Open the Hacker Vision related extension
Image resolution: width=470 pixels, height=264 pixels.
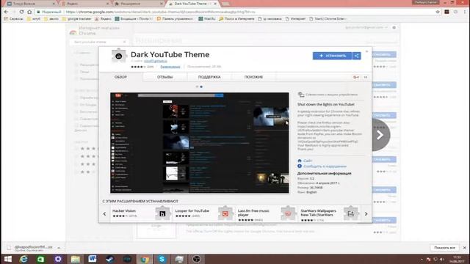click(x=124, y=210)
